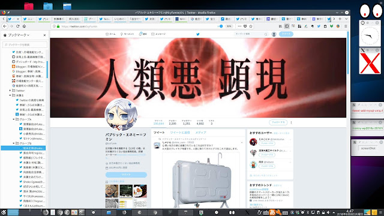Collapse the 弁護士 bookmark folder

click(10, 95)
